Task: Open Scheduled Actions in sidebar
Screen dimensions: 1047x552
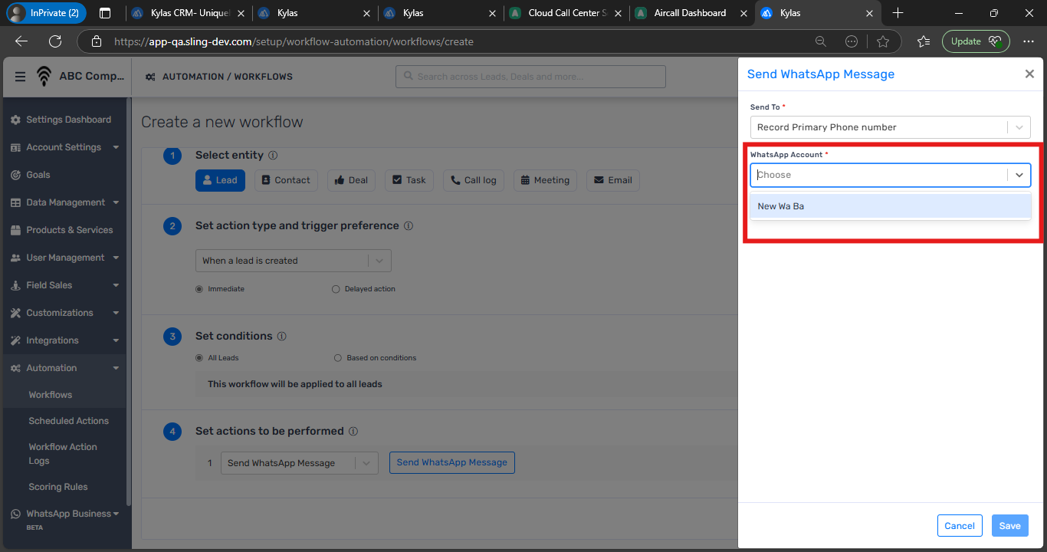Action: pyautogui.click(x=69, y=421)
